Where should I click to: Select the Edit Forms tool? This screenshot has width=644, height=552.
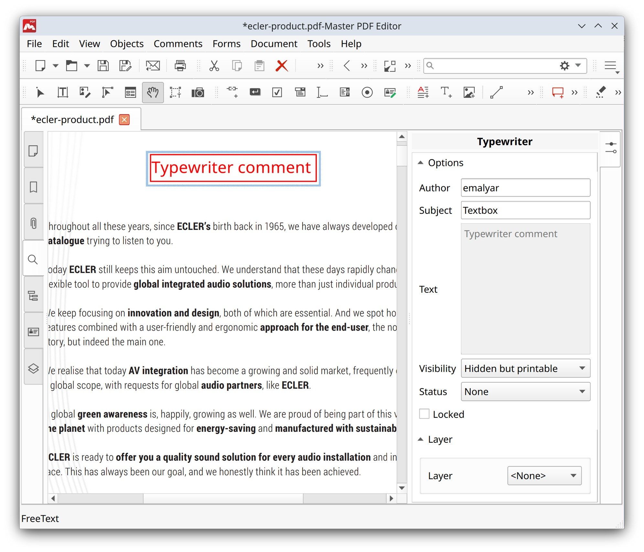click(130, 93)
